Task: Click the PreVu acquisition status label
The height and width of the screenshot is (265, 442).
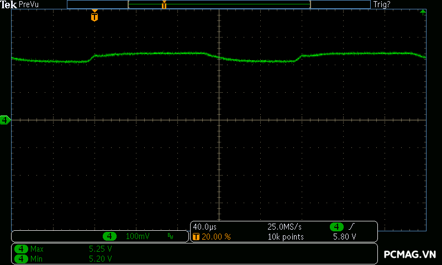Action: (29, 4)
